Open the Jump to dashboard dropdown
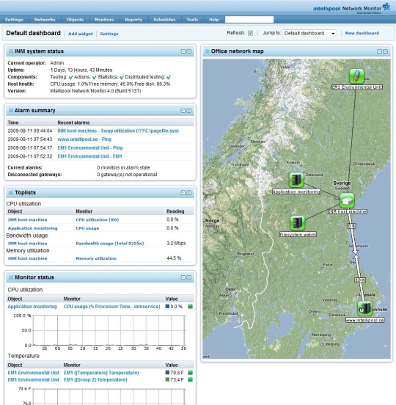The image size is (396, 405). coord(309,33)
